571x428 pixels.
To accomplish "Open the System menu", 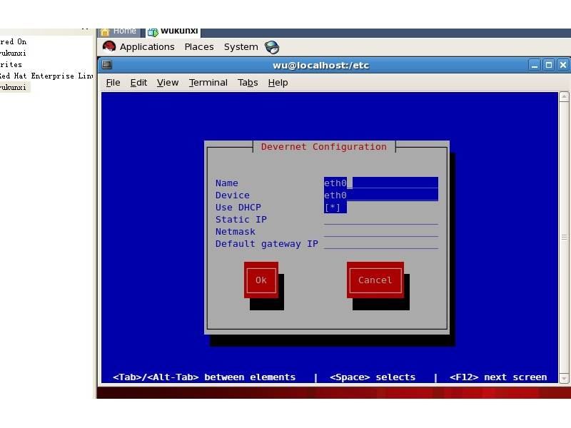I will pos(241,47).
